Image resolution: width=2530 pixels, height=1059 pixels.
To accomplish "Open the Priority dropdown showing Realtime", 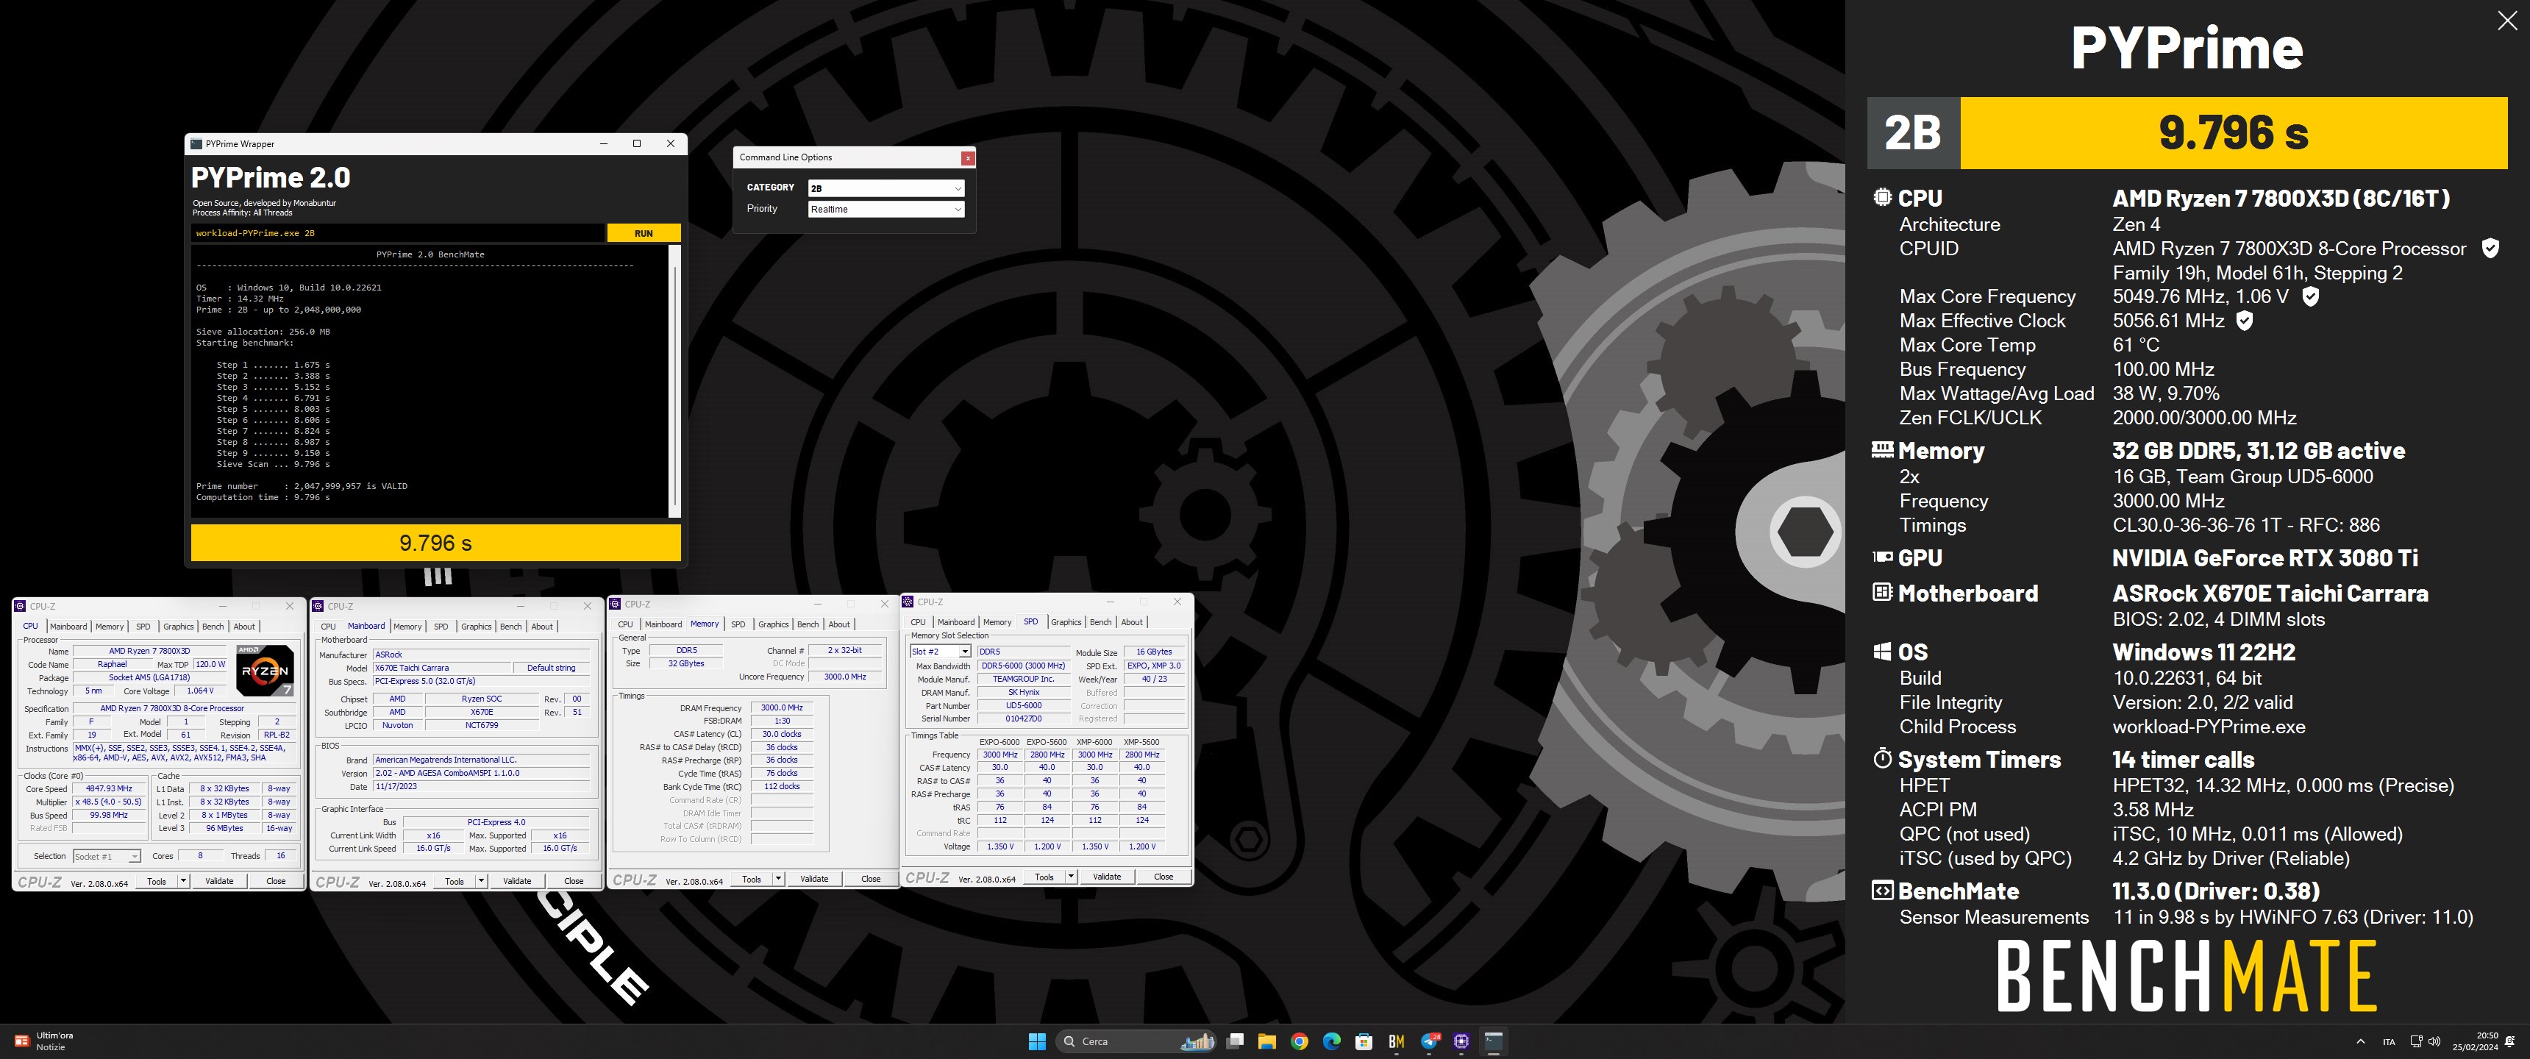I will (886, 208).
